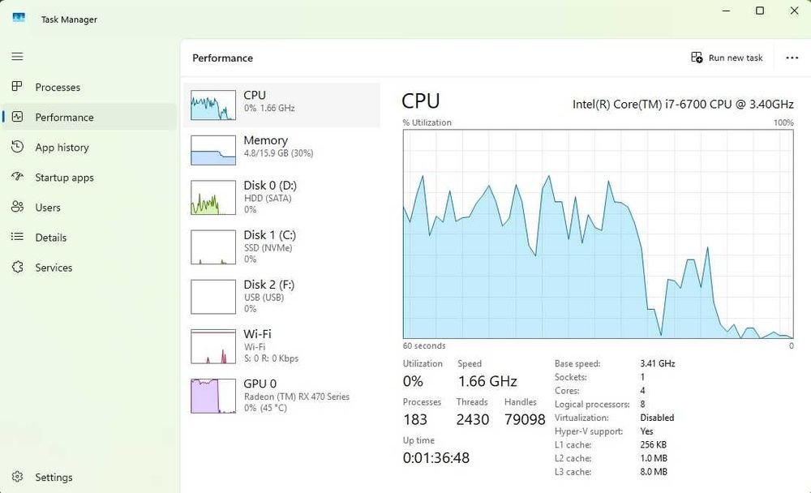The image size is (811, 493).
Task: Open the three-dots more options menu
Action: point(792,58)
